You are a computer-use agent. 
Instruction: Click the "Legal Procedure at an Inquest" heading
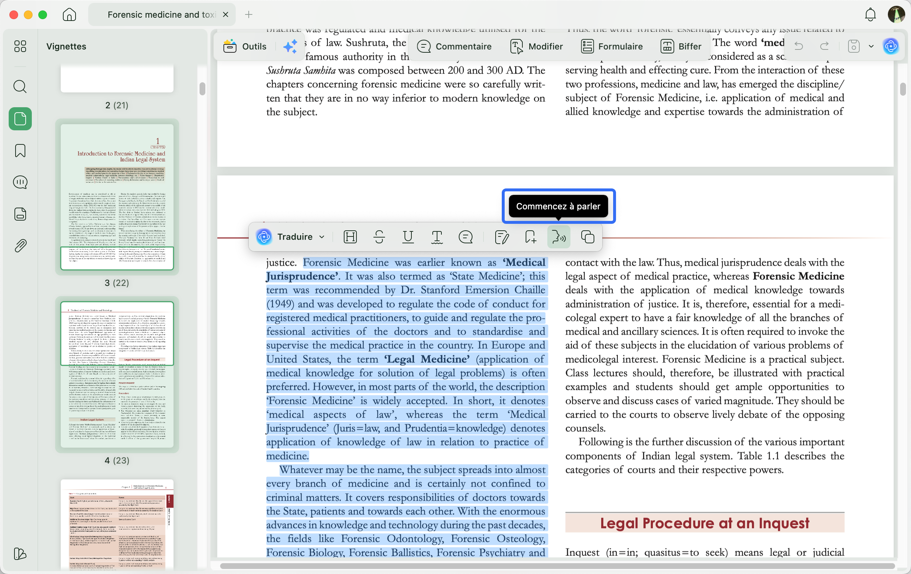[x=705, y=523]
